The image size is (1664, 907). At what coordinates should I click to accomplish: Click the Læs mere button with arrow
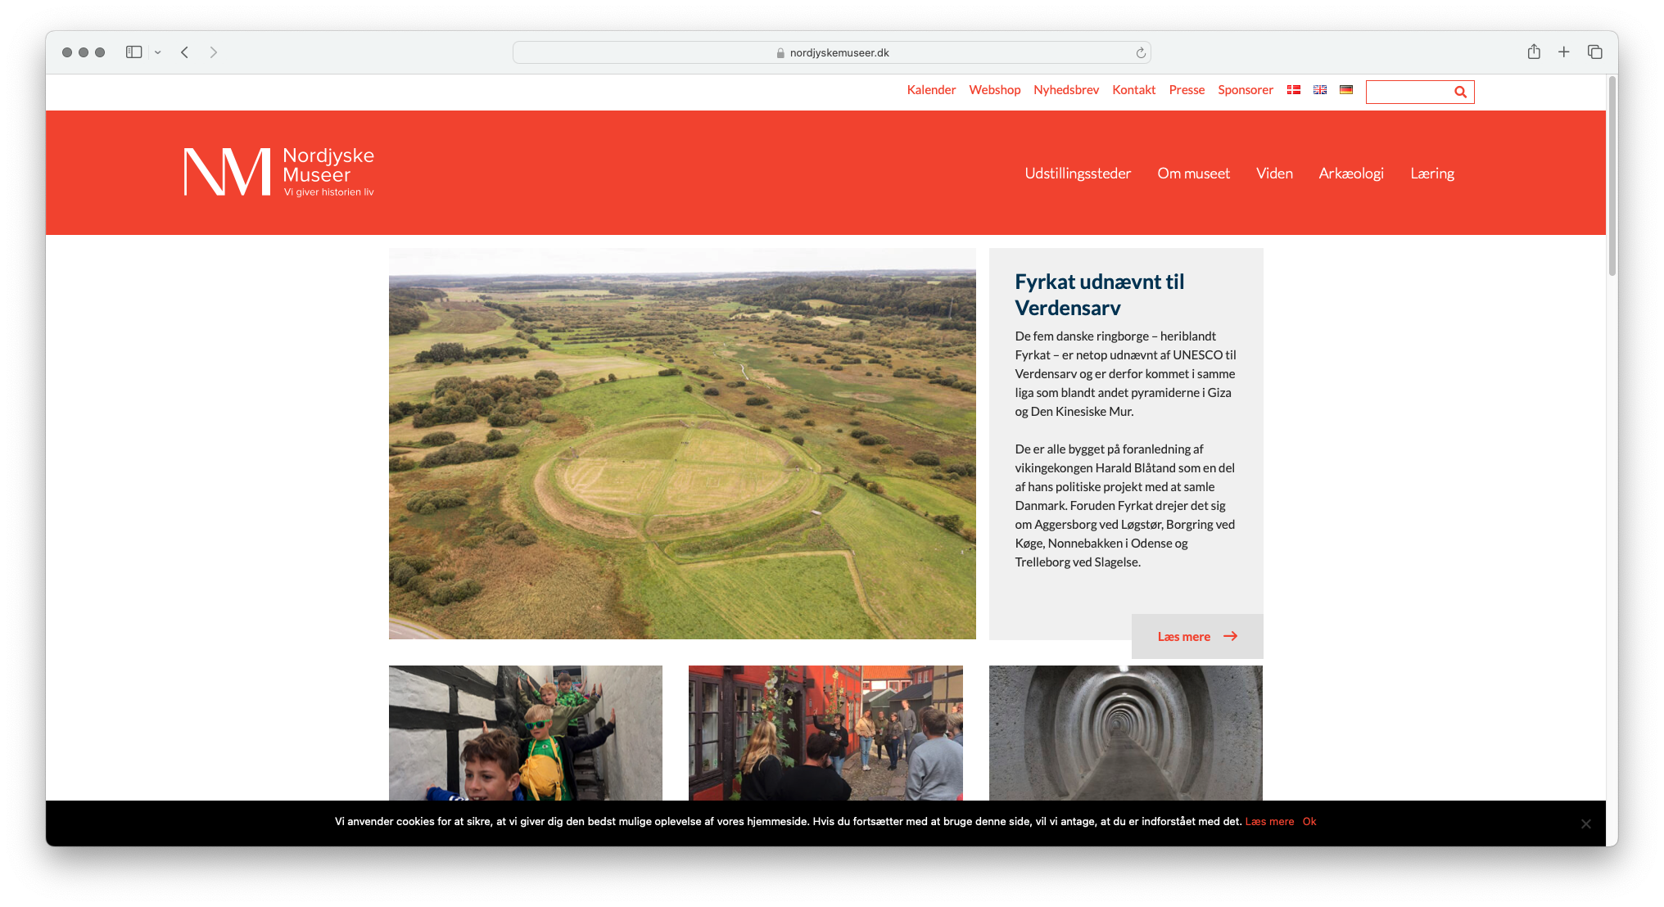pos(1197,636)
